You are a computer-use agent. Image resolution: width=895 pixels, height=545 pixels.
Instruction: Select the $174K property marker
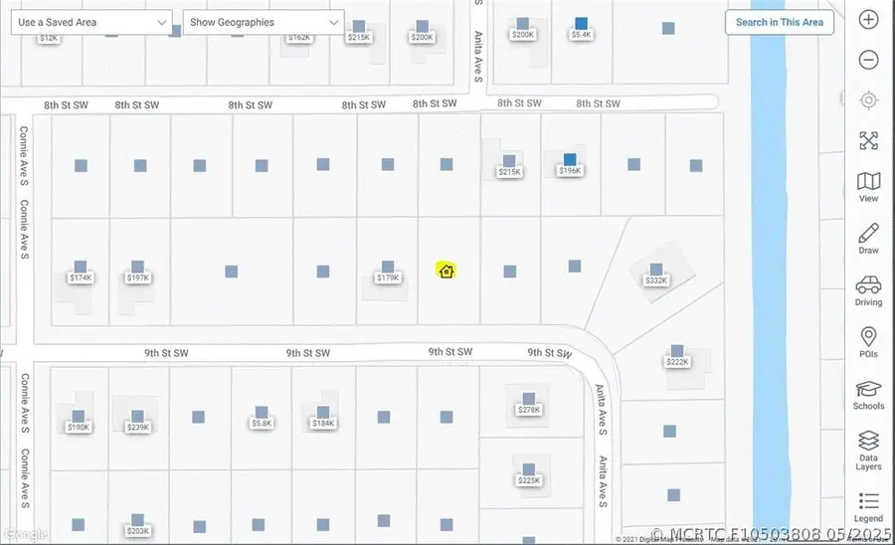[81, 272]
